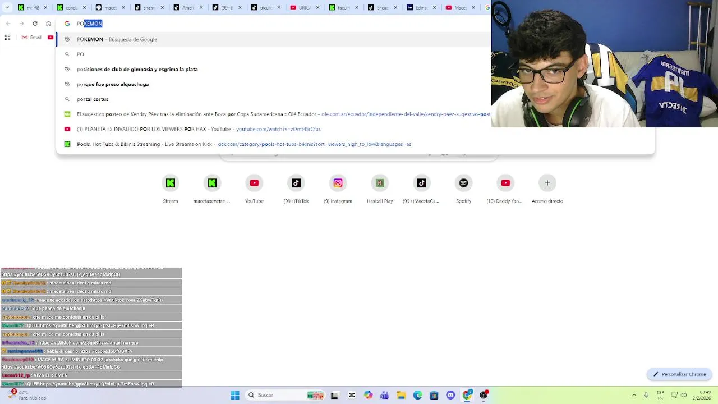The width and height of the screenshot is (718, 404).
Task: Select the 'POKEMON - Búsqueda de Google' suggestion
Action: 274,39
